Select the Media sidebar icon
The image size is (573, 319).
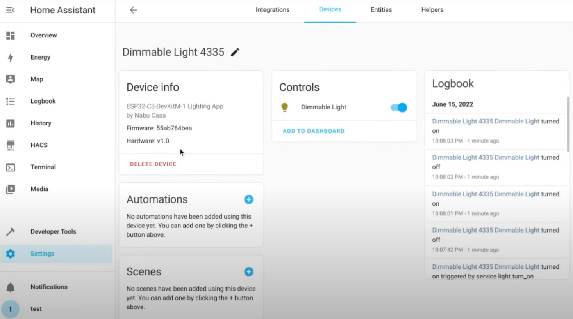[x=11, y=189]
